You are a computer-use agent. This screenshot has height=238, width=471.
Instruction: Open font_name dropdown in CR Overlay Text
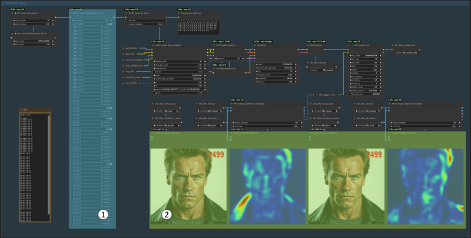coord(366,56)
